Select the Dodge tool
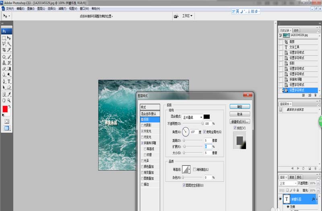The image size is (322, 211). (x=9, y=74)
